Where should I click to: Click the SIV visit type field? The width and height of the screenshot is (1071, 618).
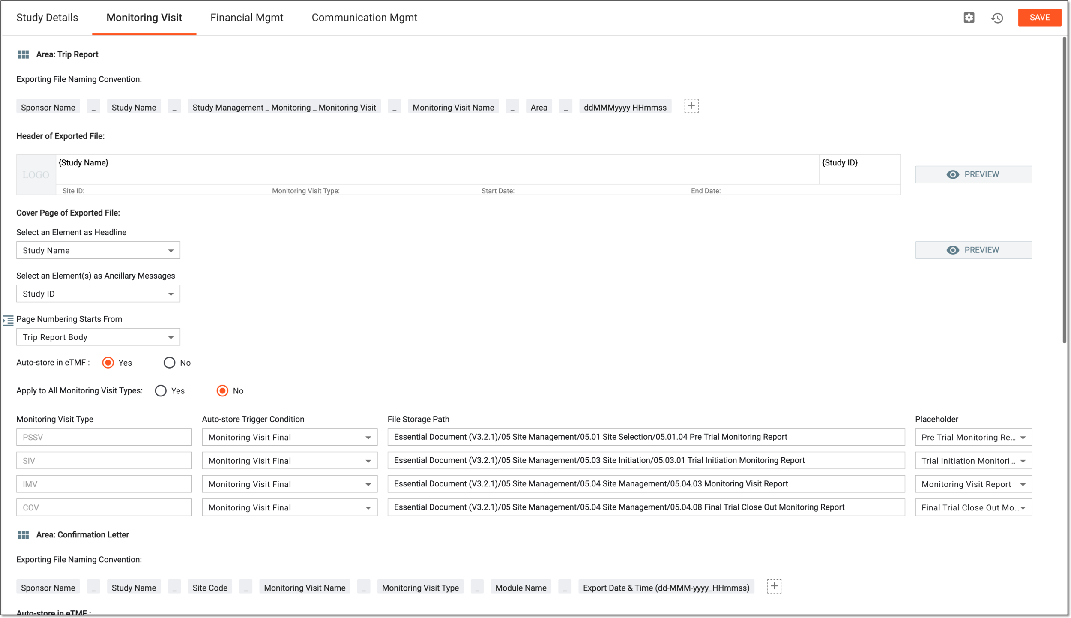point(104,461)
